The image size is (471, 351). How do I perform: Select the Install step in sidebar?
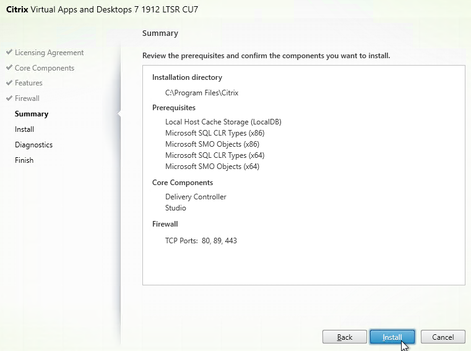click(x=24, y=129)
